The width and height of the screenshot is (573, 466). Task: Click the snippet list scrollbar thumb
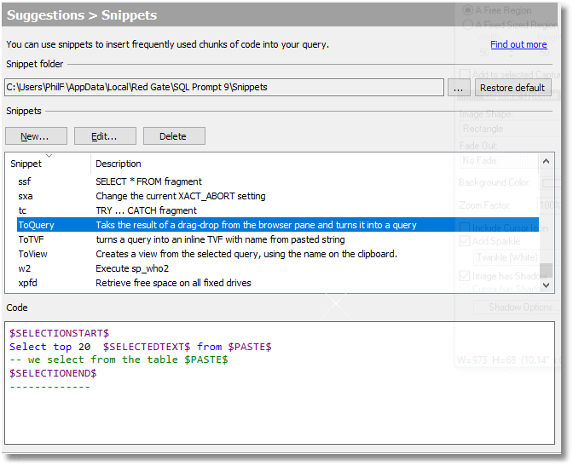546,270
